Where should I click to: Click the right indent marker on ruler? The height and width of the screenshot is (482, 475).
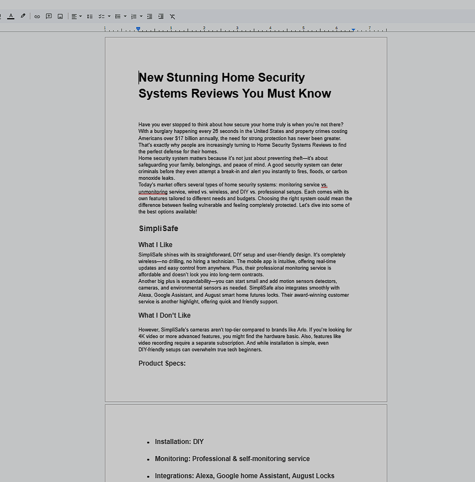(353, 29)
